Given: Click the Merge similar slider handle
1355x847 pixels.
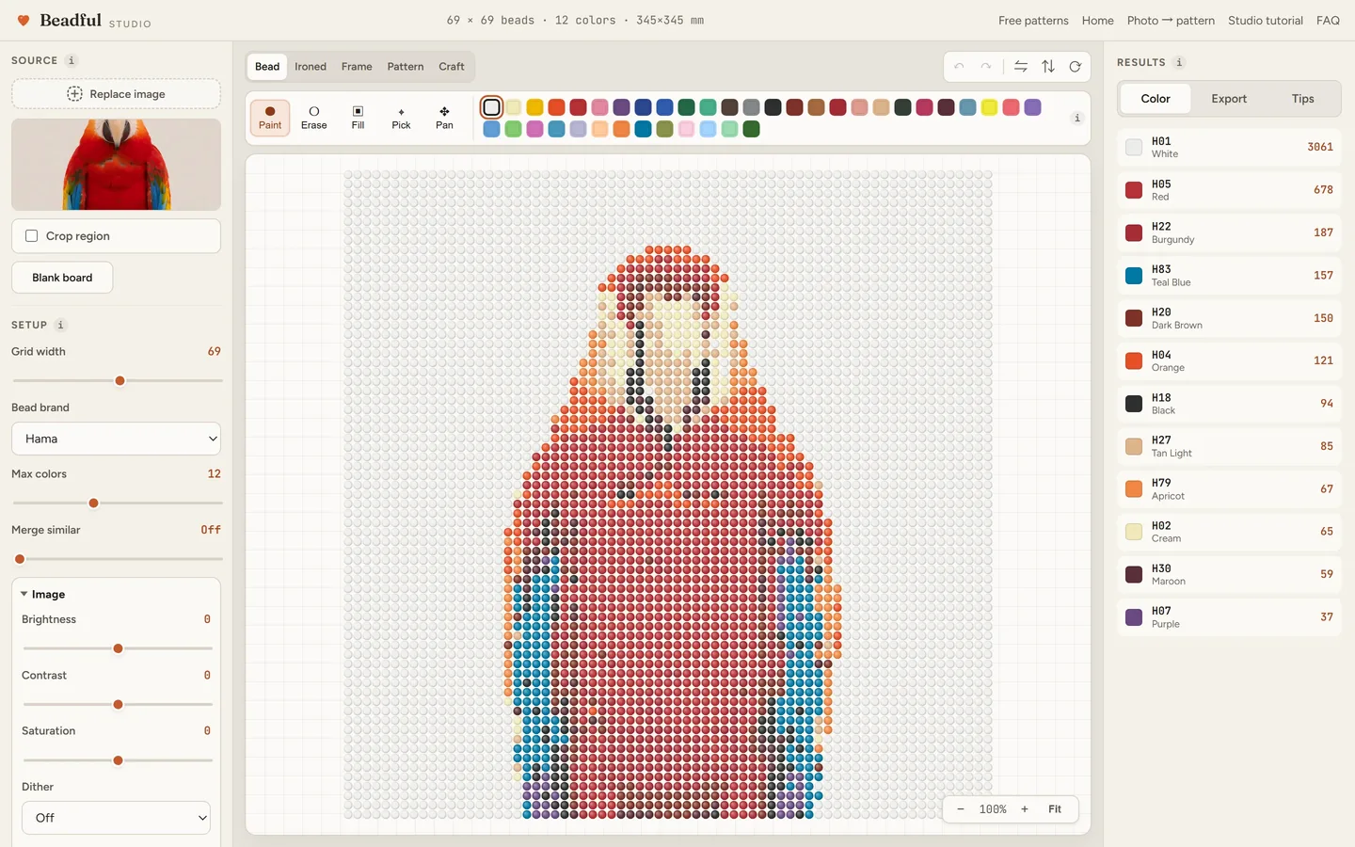Looking at the screenshot, I should (x=20, y=559).
